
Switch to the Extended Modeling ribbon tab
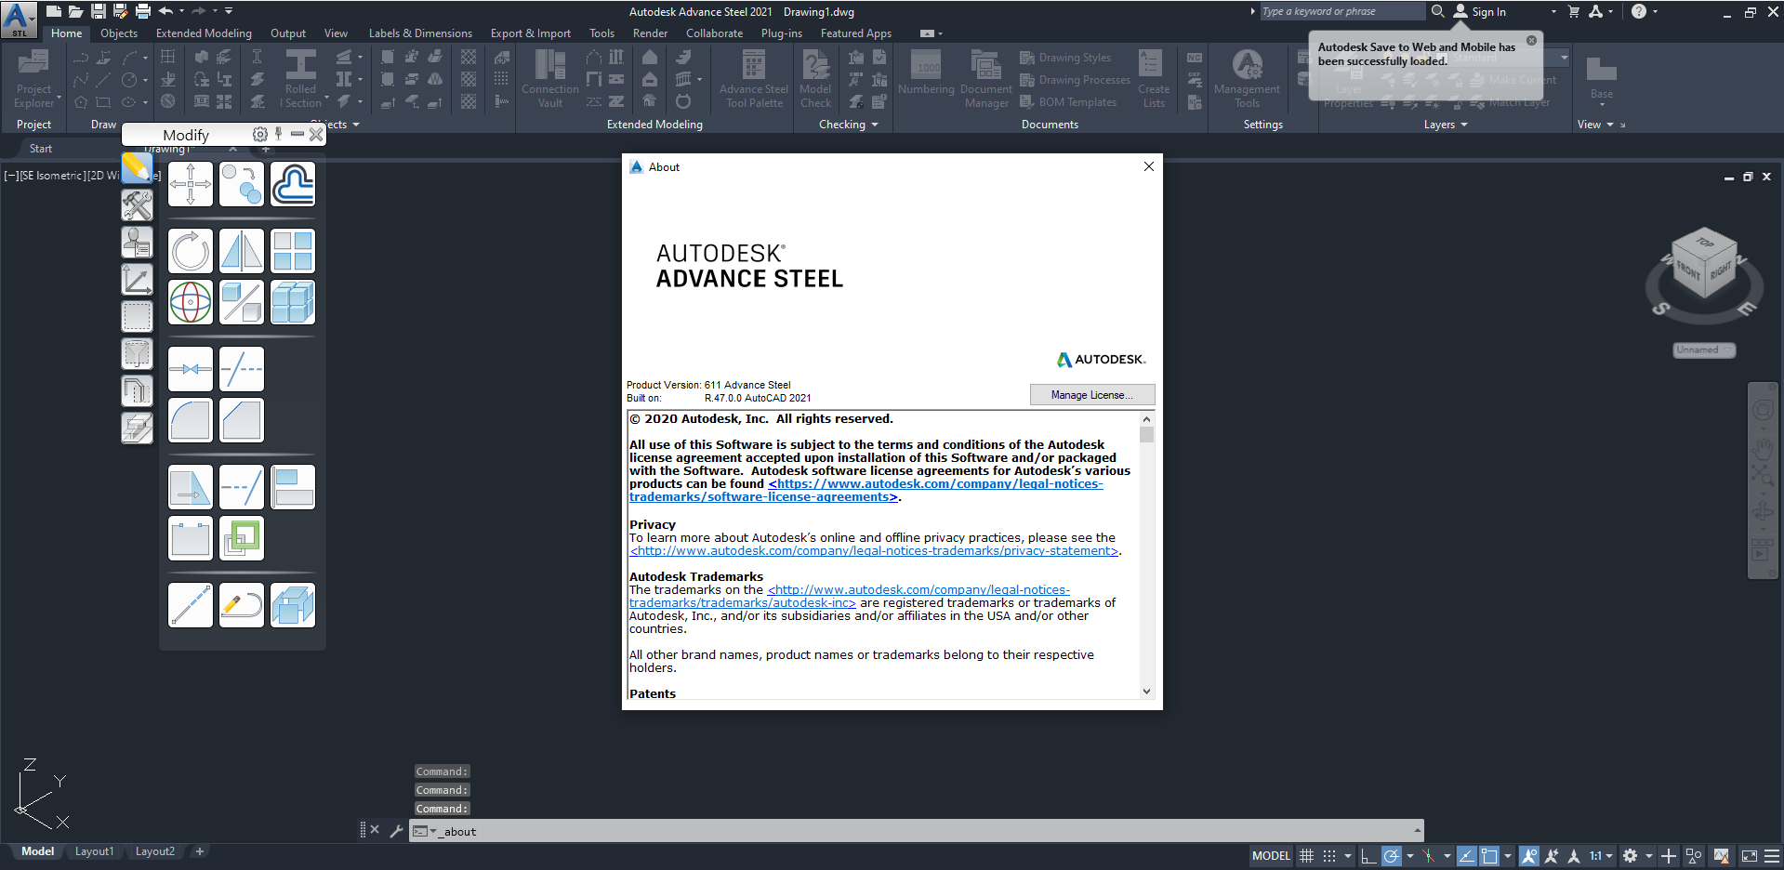click(204, 33)
